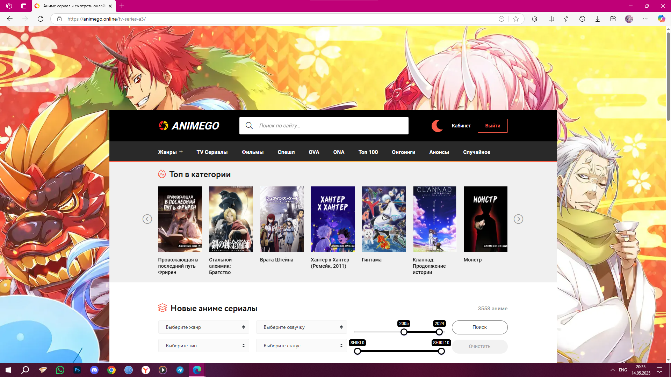Image resolution: width=671 pixels, height=377 pixels.
Task: Click the Поиск filter button
Action: point(479,327)
